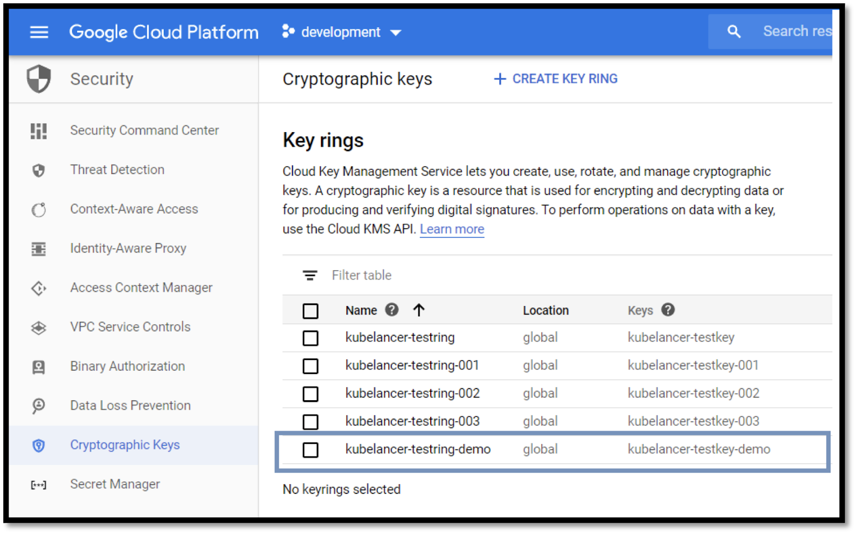Click the Name column help icon
Viewport: 856px width, 534px height.
(392, 310)
